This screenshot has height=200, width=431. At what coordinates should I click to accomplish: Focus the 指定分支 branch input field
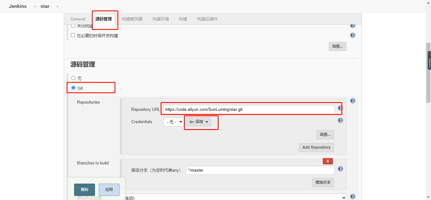tap(260, 170)
